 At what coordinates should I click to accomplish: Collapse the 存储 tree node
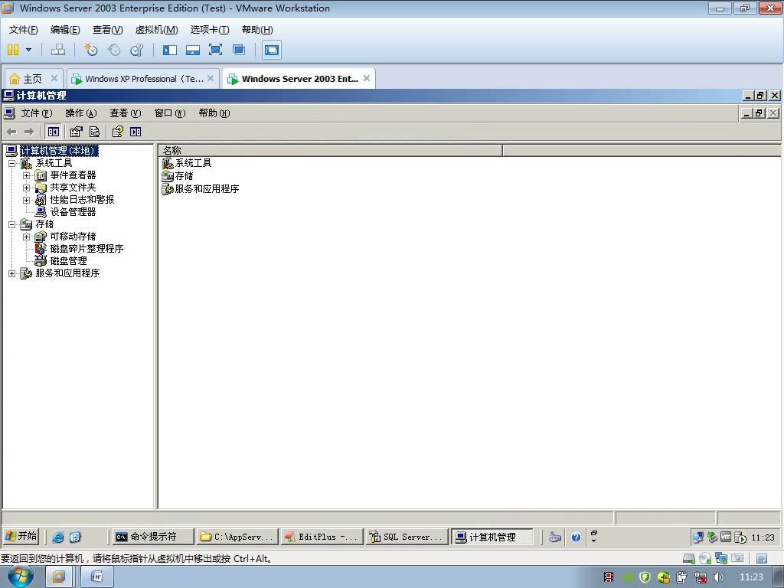click(x=12, y=224)
